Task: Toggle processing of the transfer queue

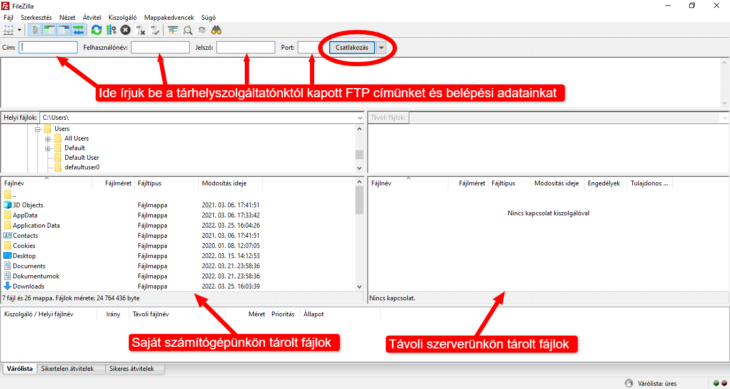Action: (x=111, y=30)
